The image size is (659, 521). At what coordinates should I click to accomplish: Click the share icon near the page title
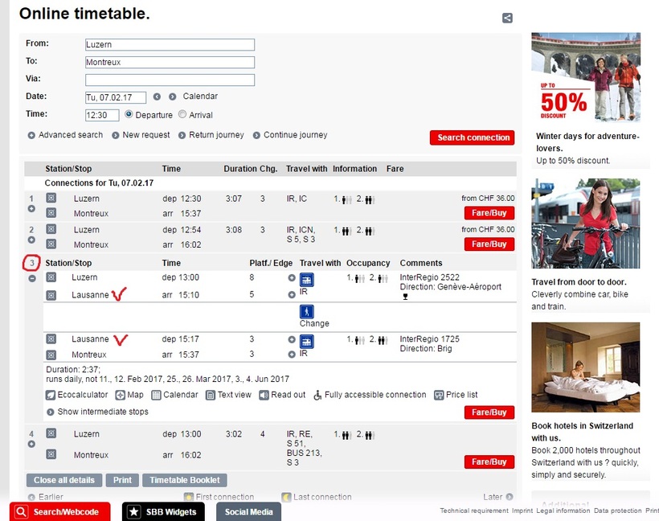(507, 18)
